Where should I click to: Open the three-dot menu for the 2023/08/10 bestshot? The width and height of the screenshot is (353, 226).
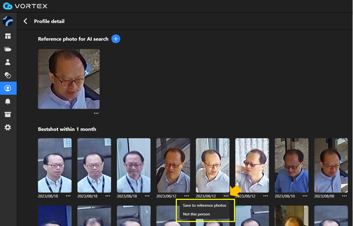click(x=305, y=196)
